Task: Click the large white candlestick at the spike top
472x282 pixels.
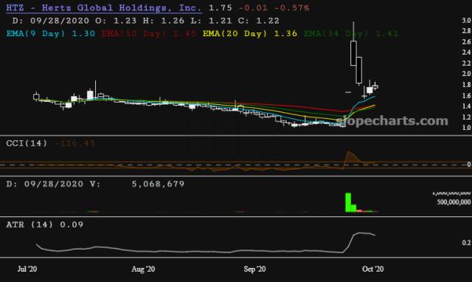Action: point(353,53)
